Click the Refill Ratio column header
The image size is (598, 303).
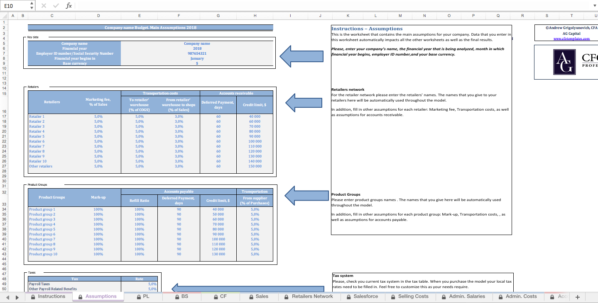point(139,200)
